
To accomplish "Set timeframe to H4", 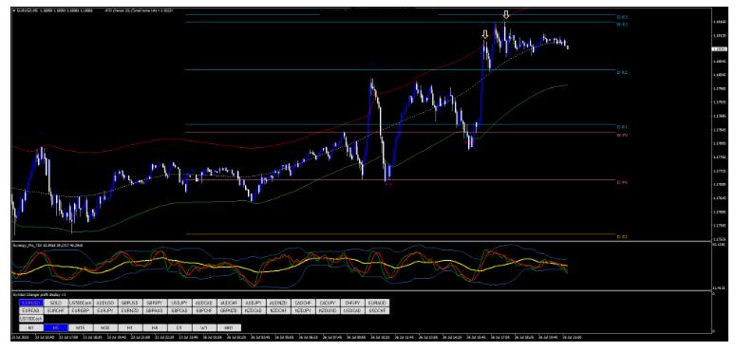I will click(155, 327).
